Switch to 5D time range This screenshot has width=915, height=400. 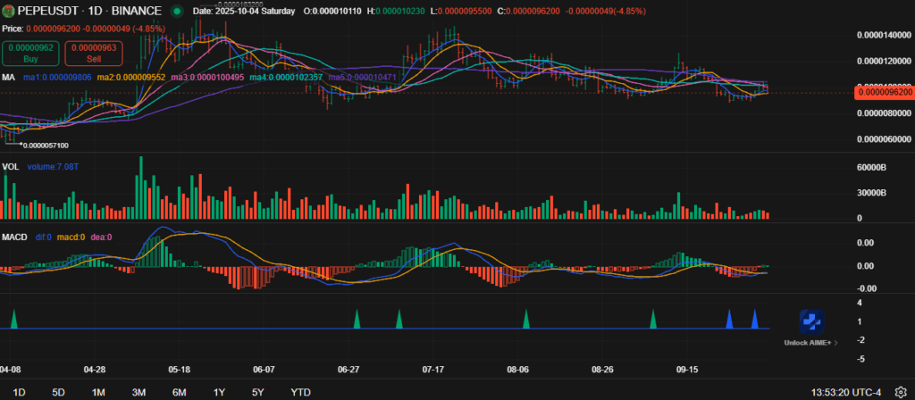pyautogui.click(x=58, y=392)
